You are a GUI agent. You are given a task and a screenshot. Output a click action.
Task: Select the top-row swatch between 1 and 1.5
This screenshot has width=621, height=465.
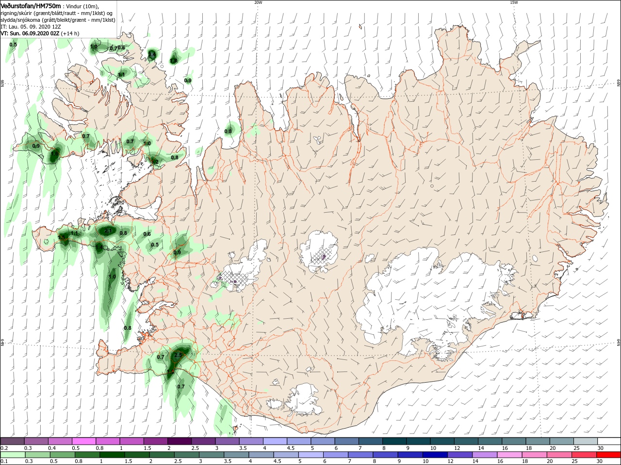click(131, 441)
